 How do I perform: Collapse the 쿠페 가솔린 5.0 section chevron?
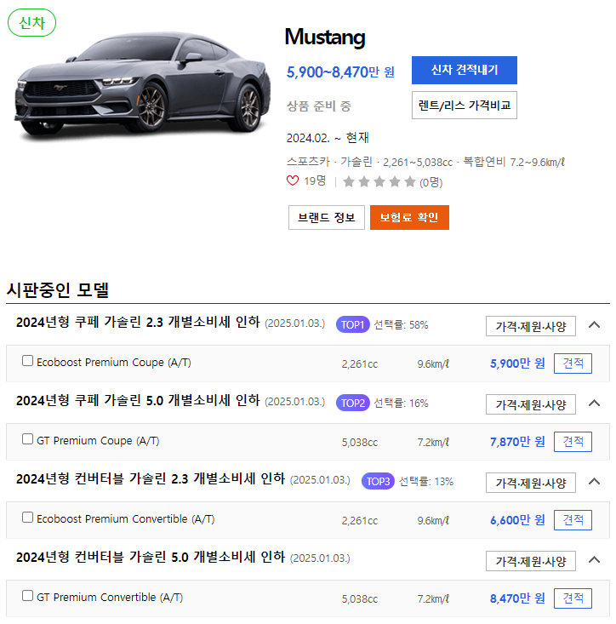pyautogui.click(x=594, y=404)
